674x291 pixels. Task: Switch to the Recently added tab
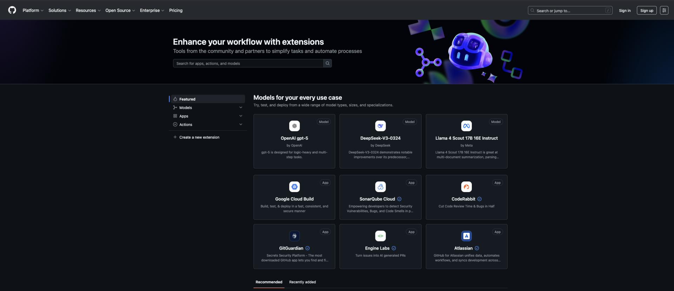303,282
